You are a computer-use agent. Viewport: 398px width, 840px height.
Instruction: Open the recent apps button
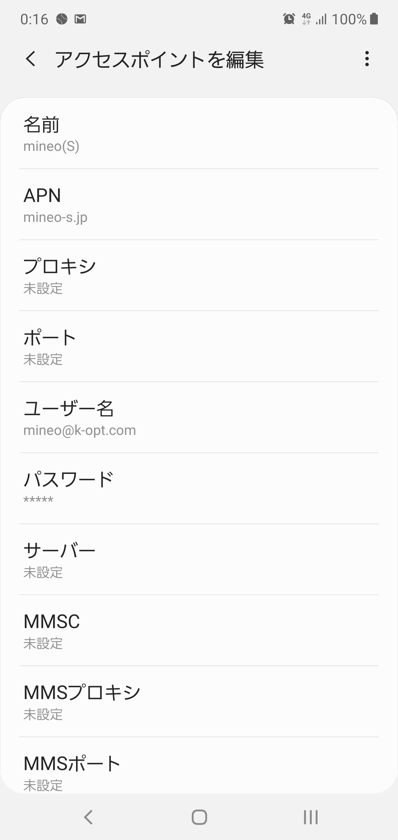pyautogui.click(x=310, y=817)
